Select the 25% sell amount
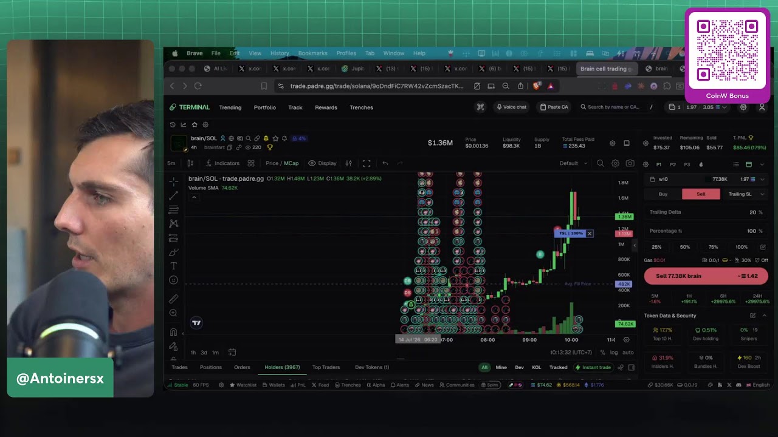778x437 pixels. 656,247
